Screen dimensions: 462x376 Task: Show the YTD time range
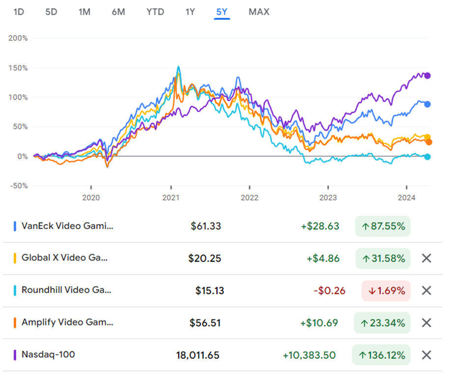tap(155, 12)
